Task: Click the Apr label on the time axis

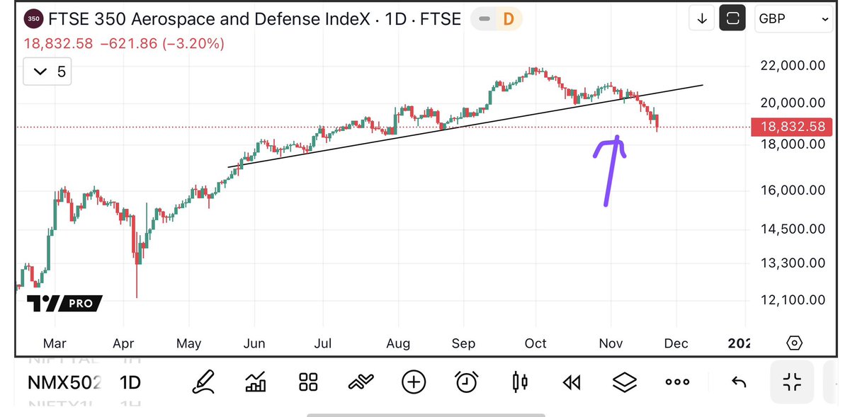Action: 123,343
